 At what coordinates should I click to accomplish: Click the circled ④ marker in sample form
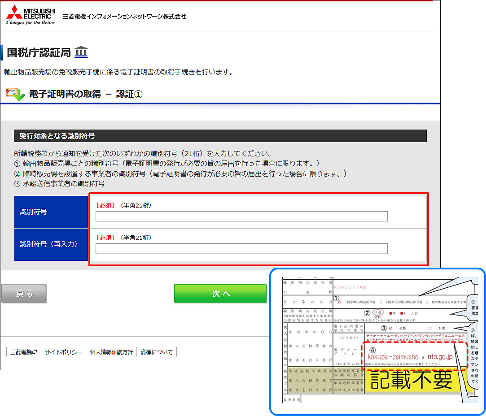[372, 349]
